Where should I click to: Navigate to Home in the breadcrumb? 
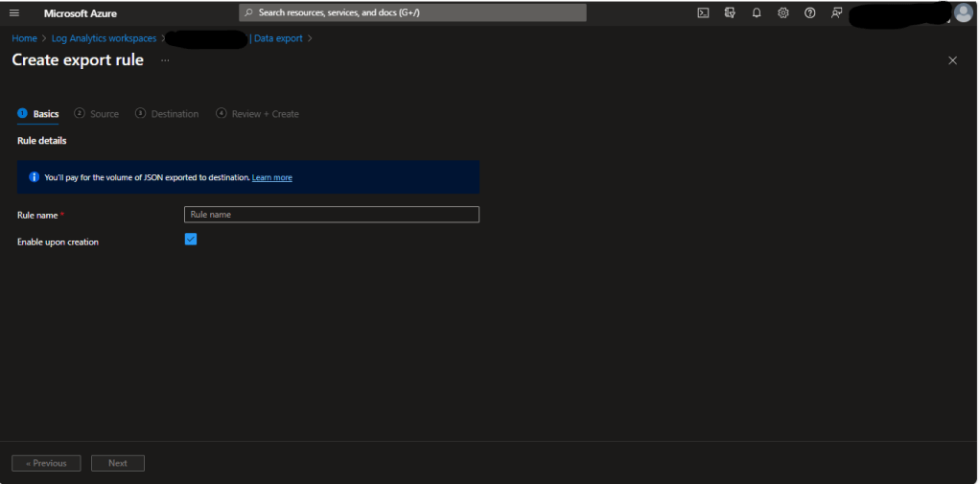(24, 38)
